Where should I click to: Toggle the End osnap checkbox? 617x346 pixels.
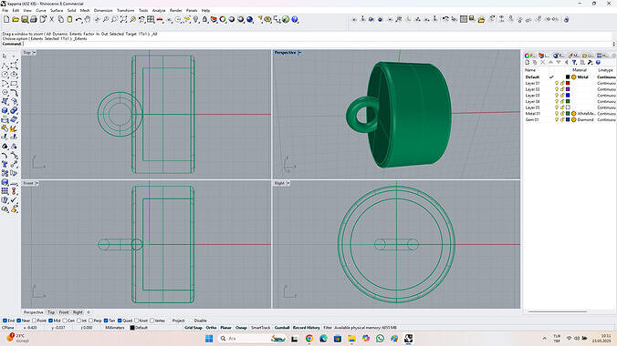[x=5, y=321]
